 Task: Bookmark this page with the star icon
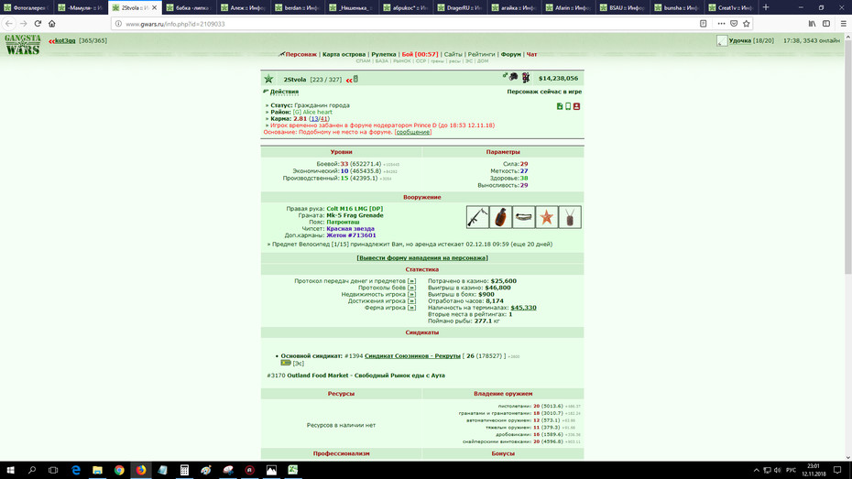pyautogui.click(x=747, y=23)
